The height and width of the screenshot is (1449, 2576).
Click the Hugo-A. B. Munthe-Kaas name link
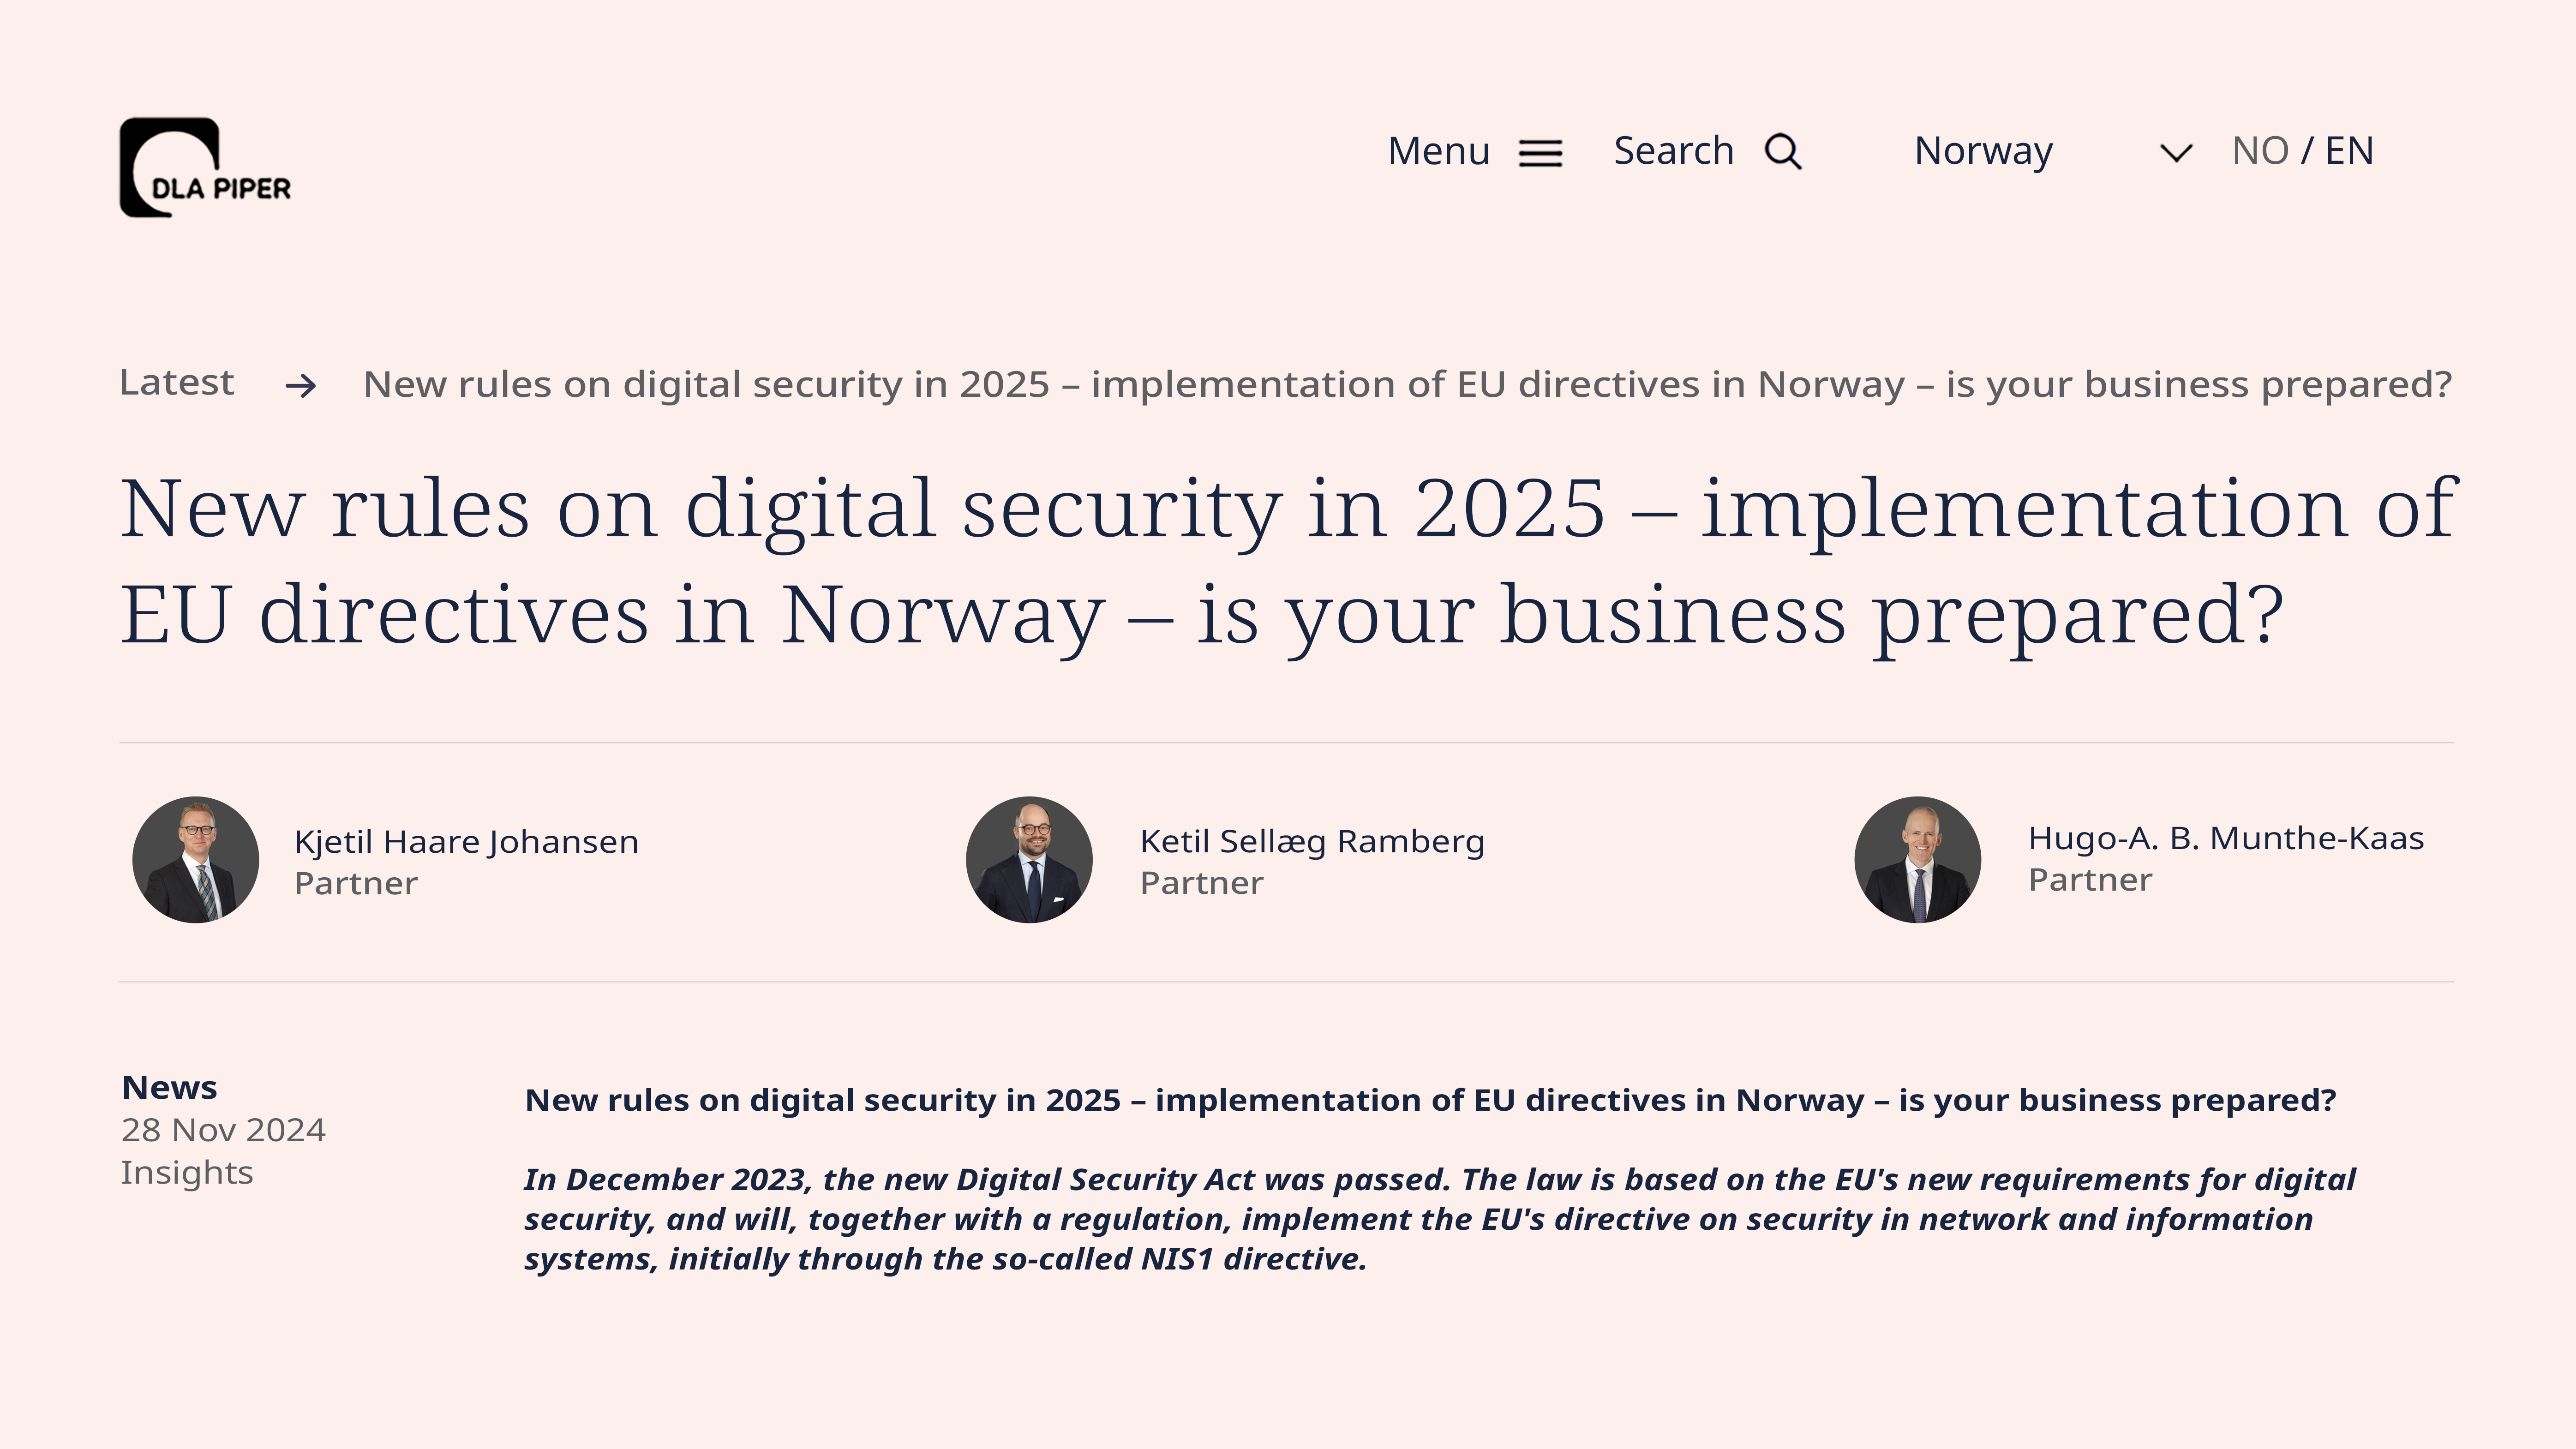[2226, 838]
